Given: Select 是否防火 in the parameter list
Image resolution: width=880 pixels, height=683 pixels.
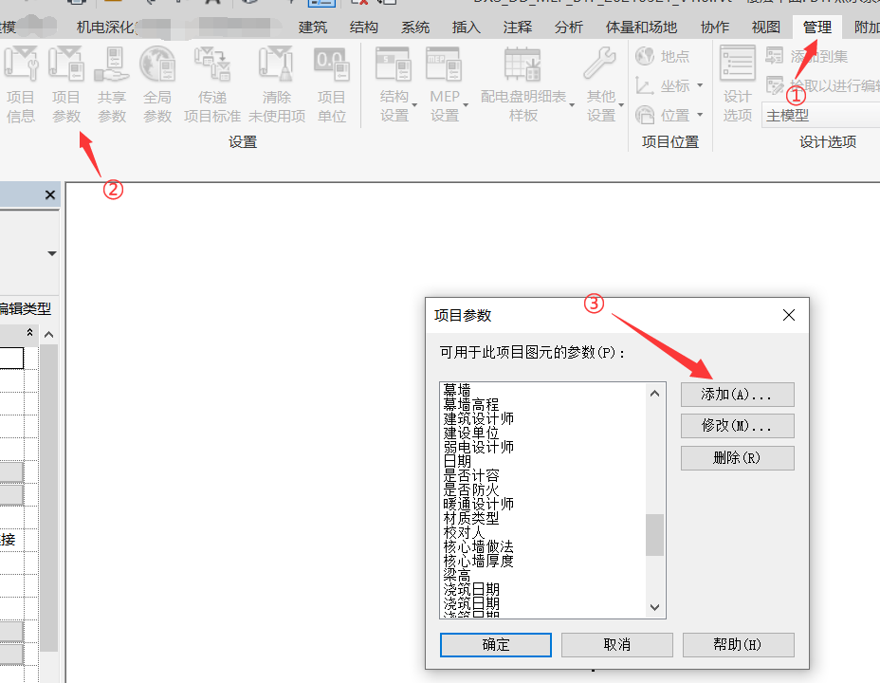Looking at the screenshot, I should coord(471,489).
